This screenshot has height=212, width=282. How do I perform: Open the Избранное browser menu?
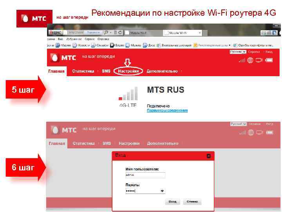[74, 39]
